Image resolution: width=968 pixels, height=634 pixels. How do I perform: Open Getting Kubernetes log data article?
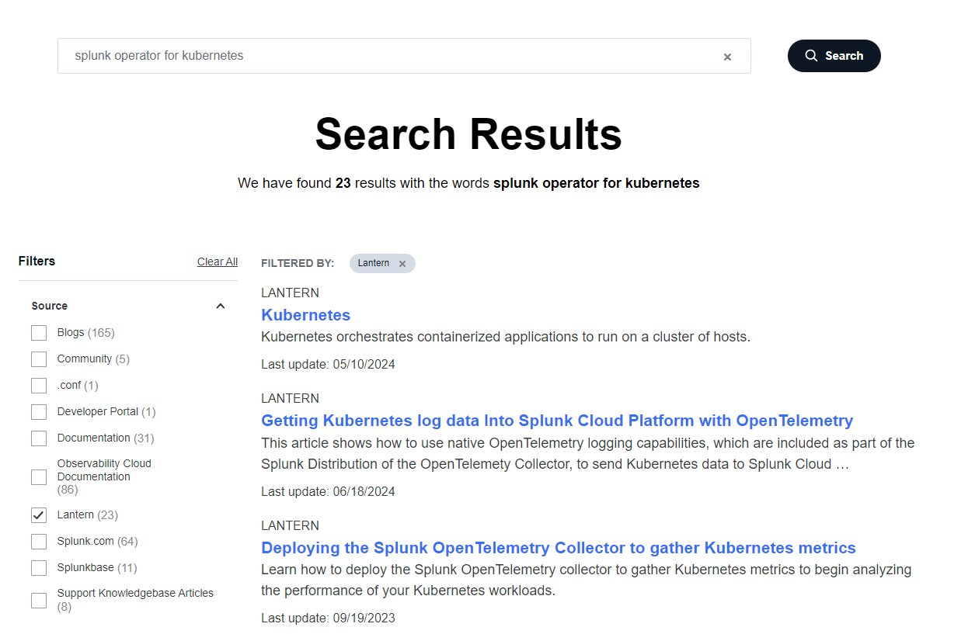[557, 421]
